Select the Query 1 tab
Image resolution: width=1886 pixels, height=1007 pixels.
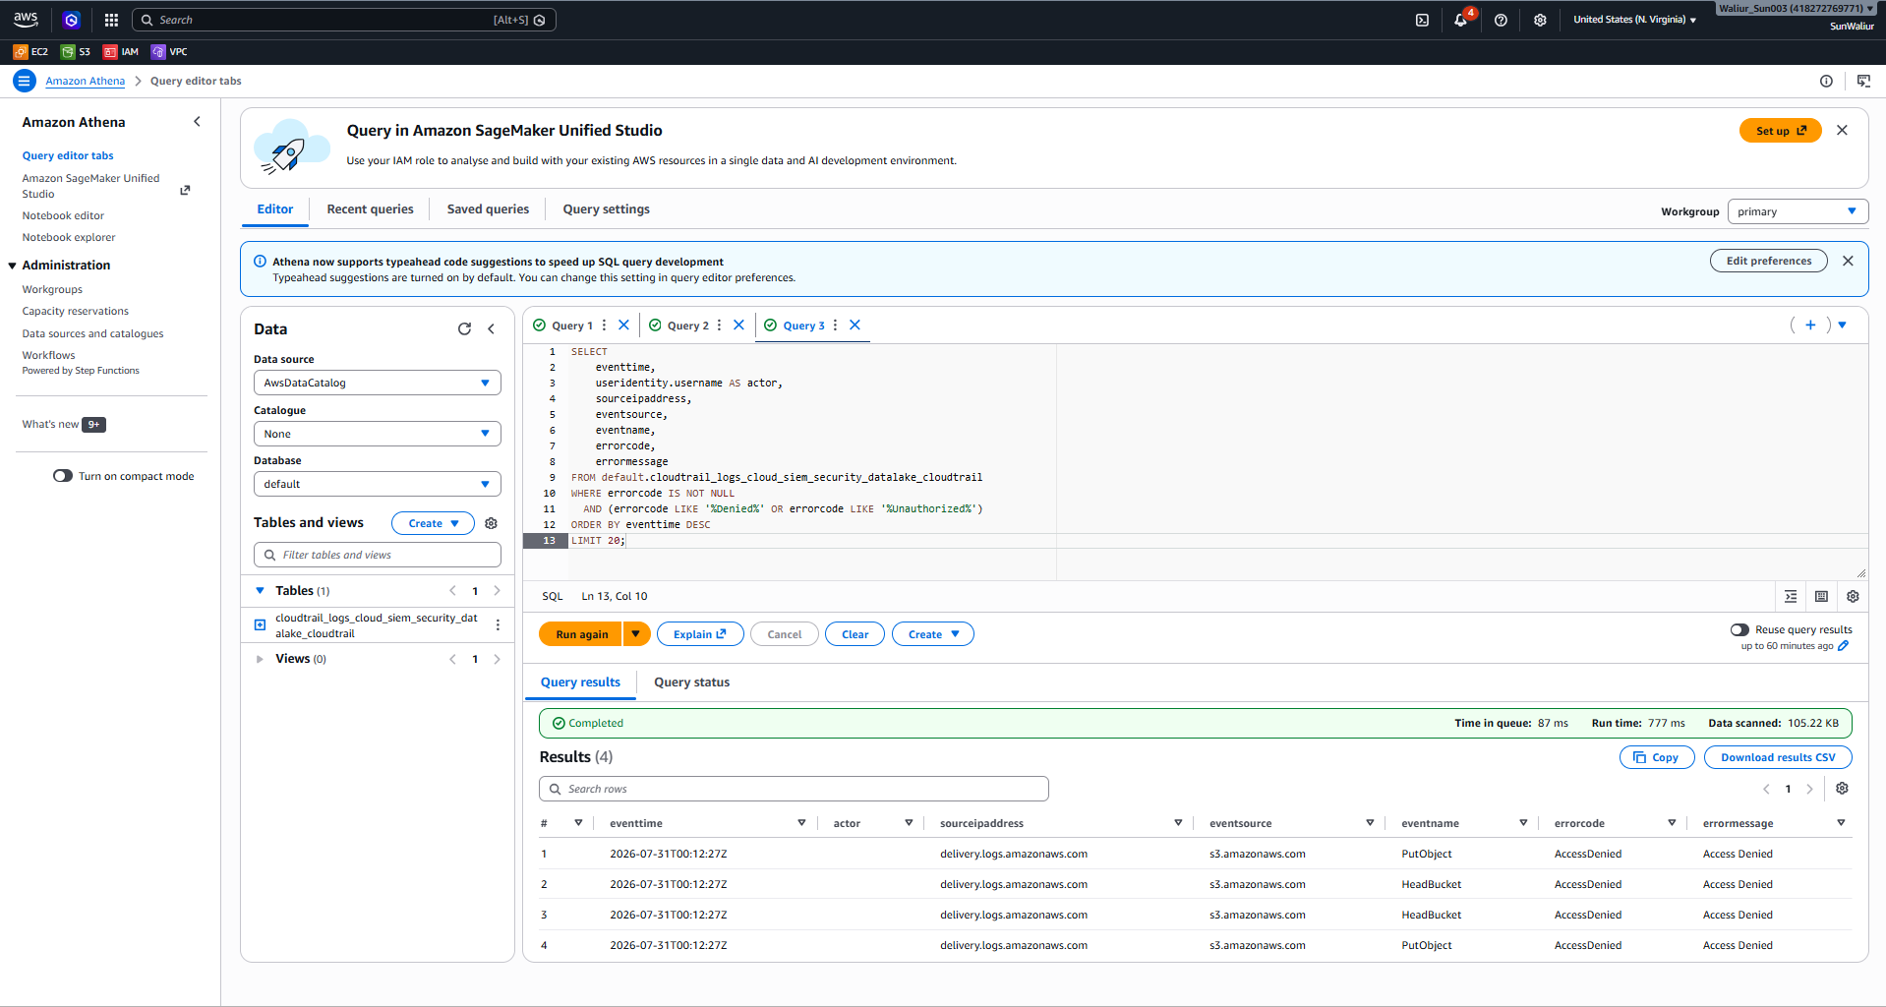click(571, 326)
